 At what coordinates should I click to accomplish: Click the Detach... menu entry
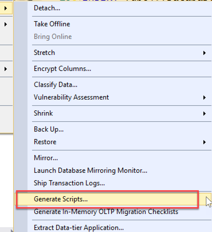coord(47,8)
